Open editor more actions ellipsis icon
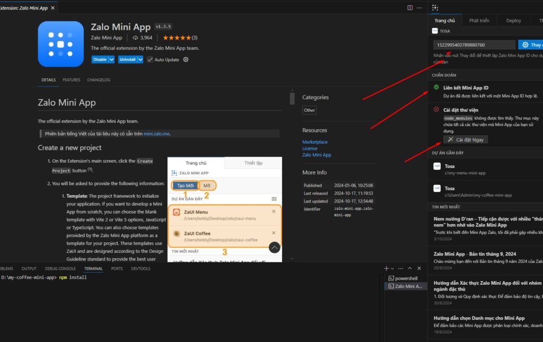 419,7
